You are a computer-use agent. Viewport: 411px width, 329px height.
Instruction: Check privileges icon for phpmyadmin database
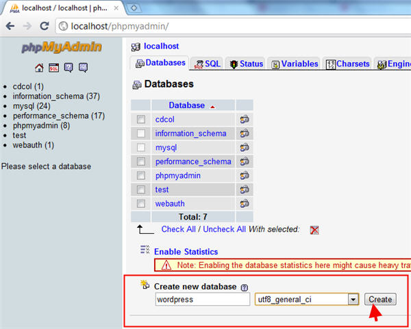click(x=245, y=176)
